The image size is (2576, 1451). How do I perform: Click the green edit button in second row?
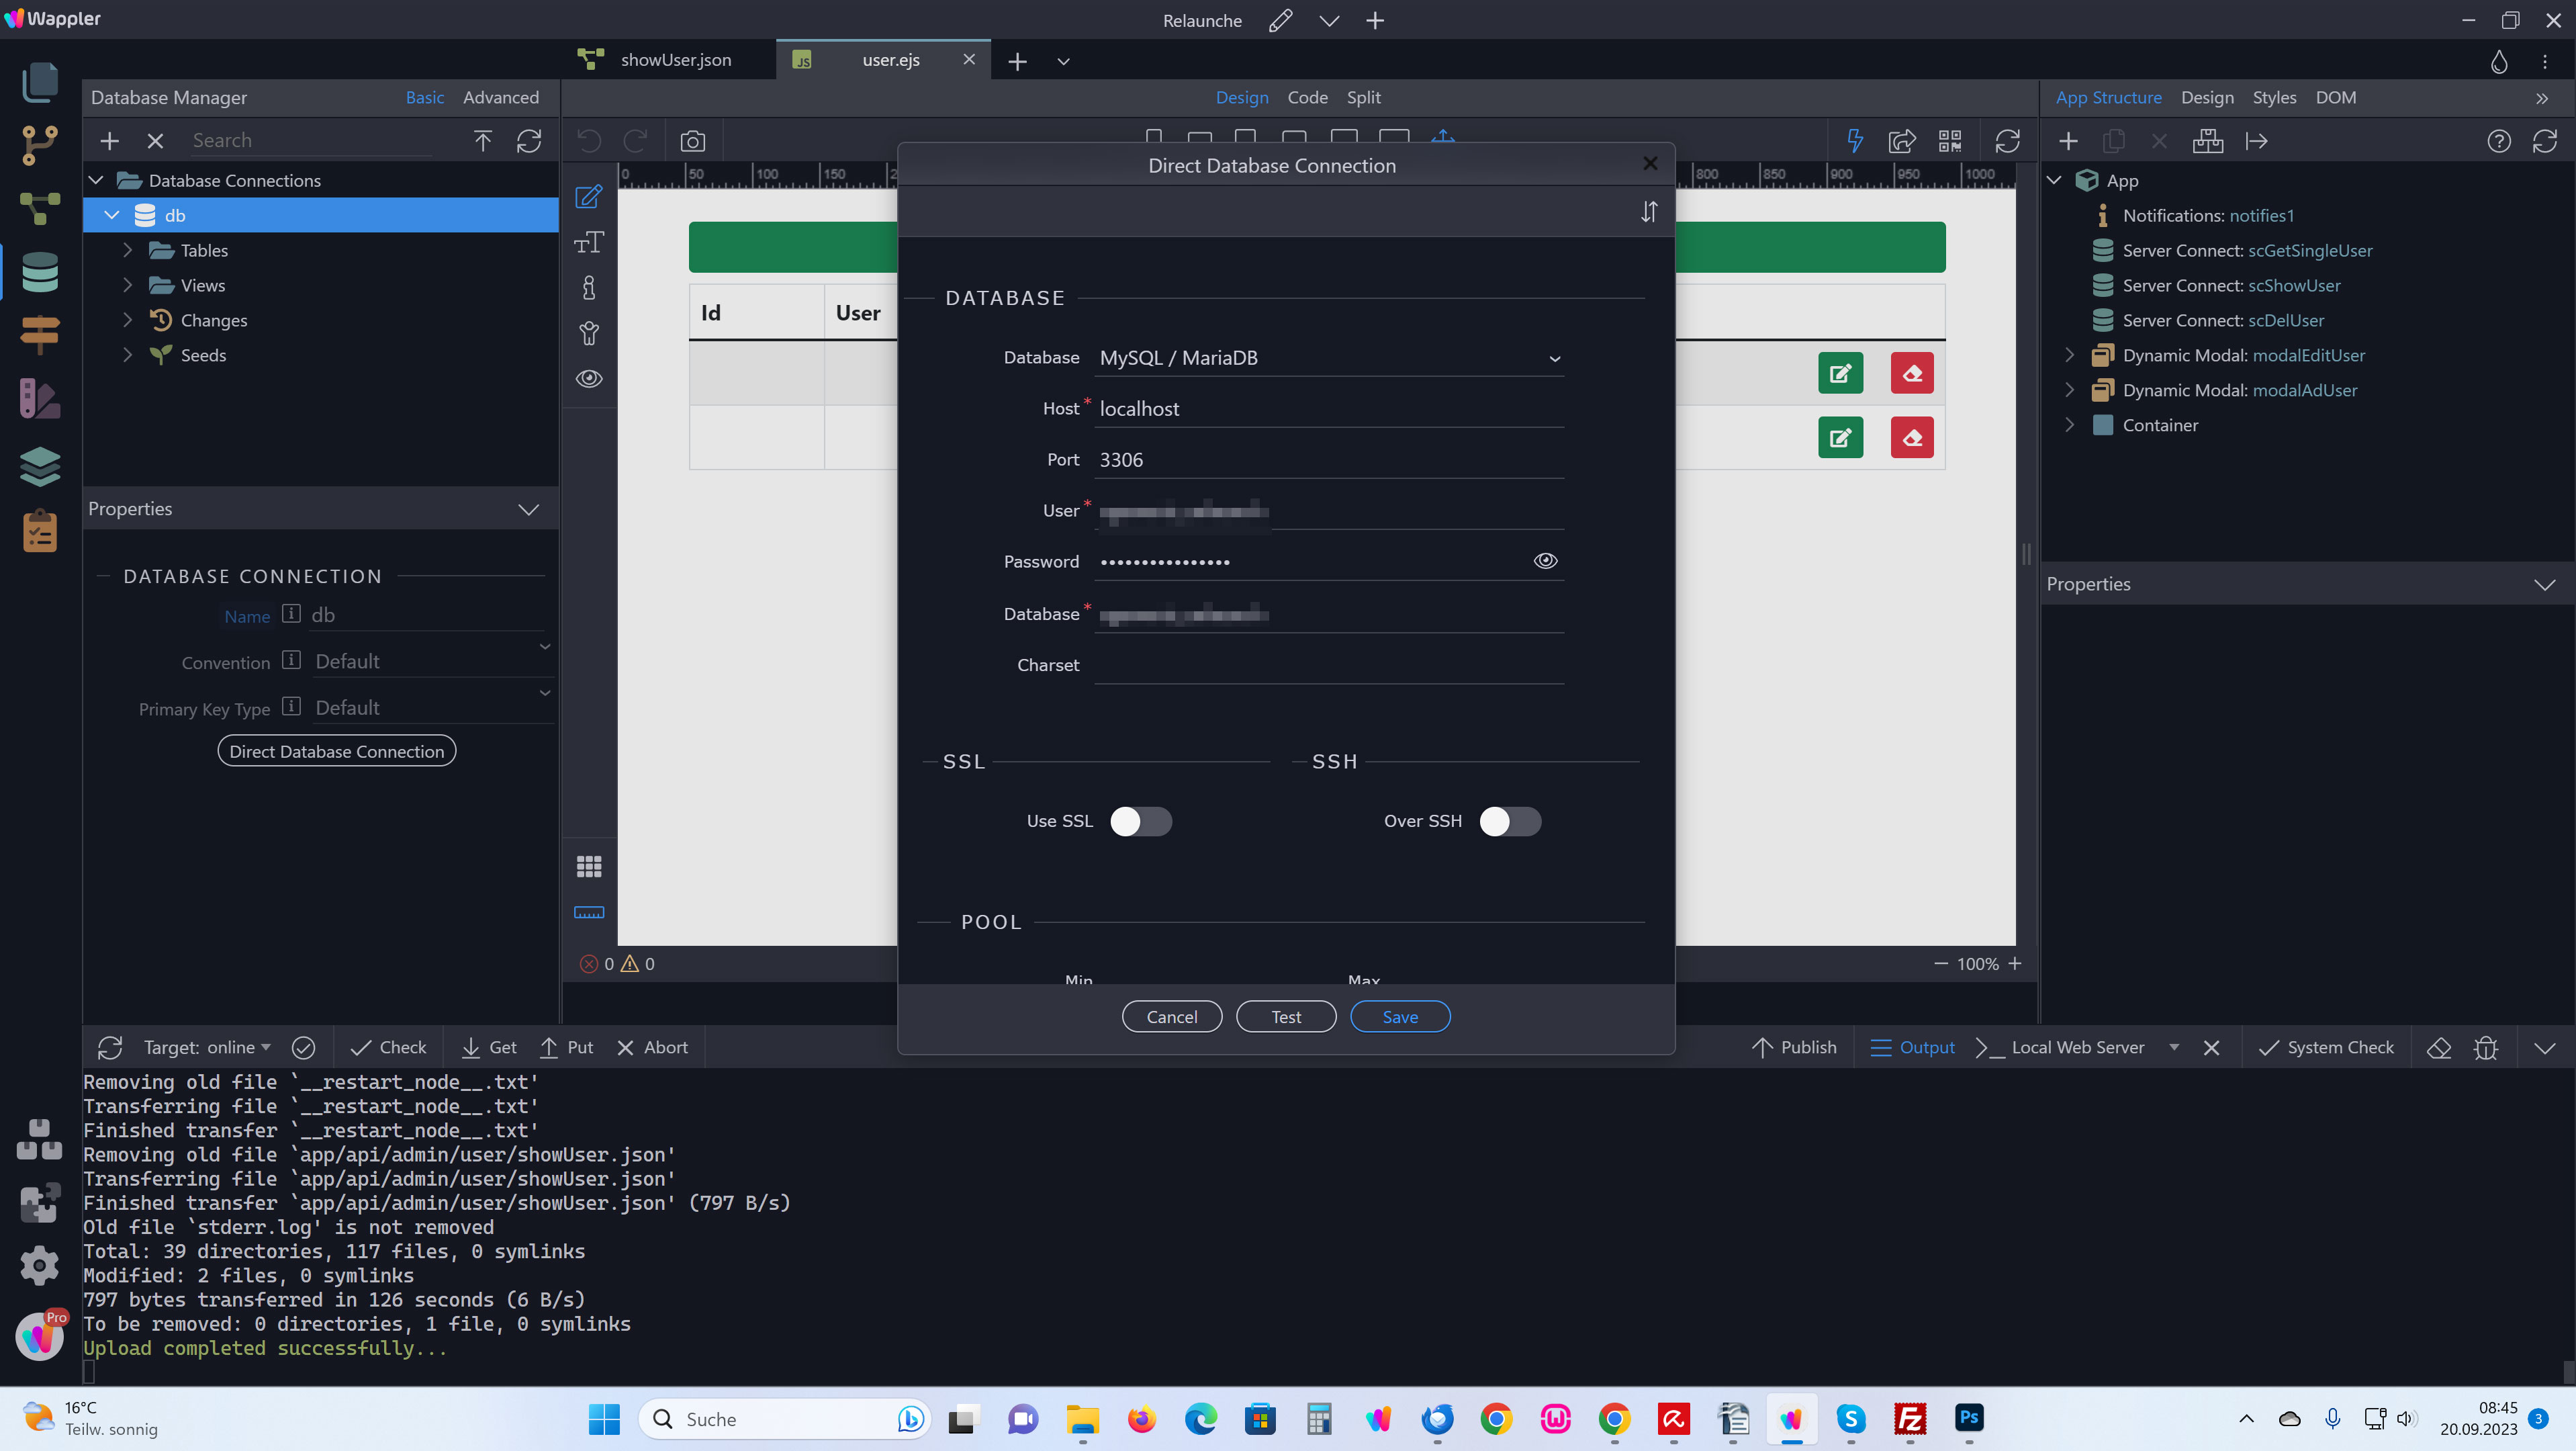coord(1839,438)
